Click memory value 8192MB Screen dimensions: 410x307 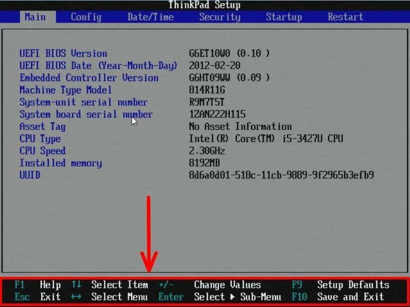click(204, 163)
